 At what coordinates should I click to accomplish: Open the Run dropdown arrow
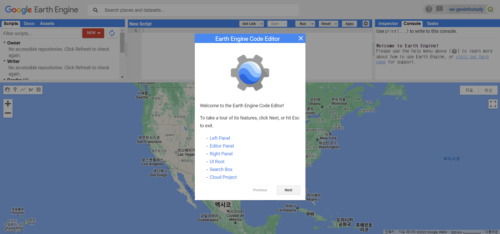[x=313, y=24]
